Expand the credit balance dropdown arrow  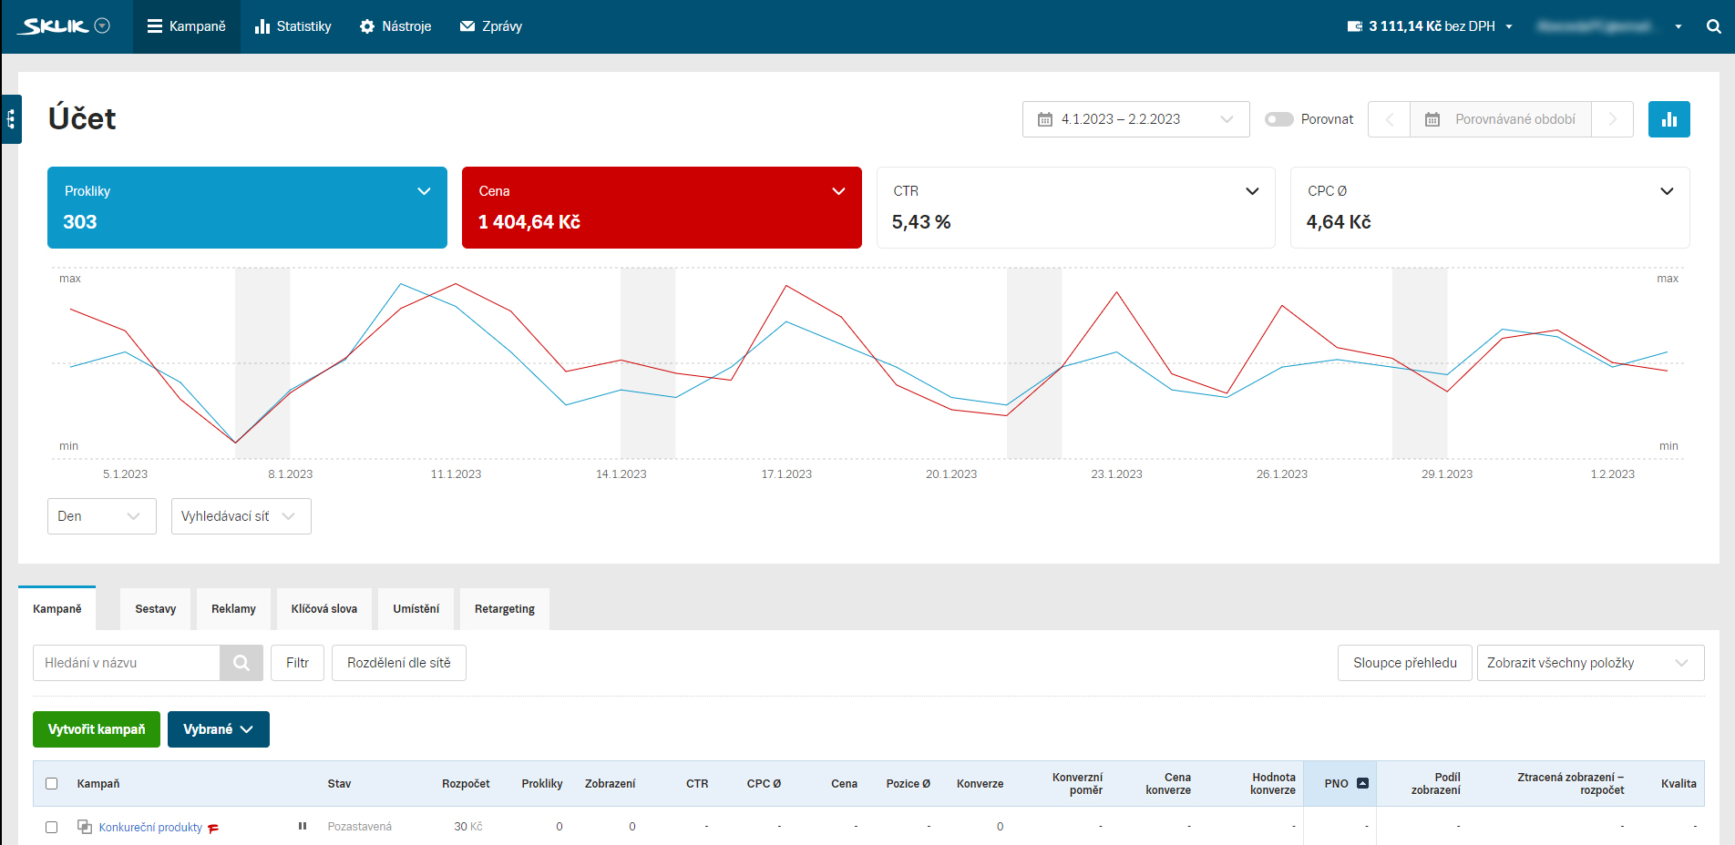click(1509, 26)
